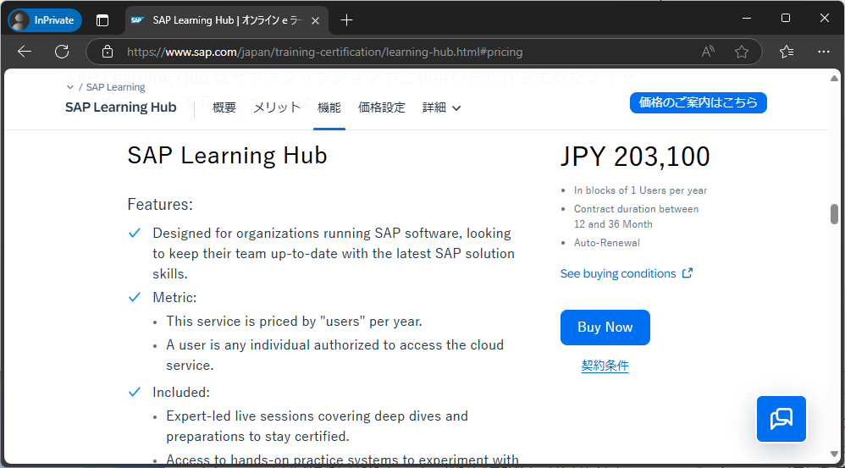This screenshot has width=845, height=468.
Task: Open a new browser tab
Action: tap(346, 20)
